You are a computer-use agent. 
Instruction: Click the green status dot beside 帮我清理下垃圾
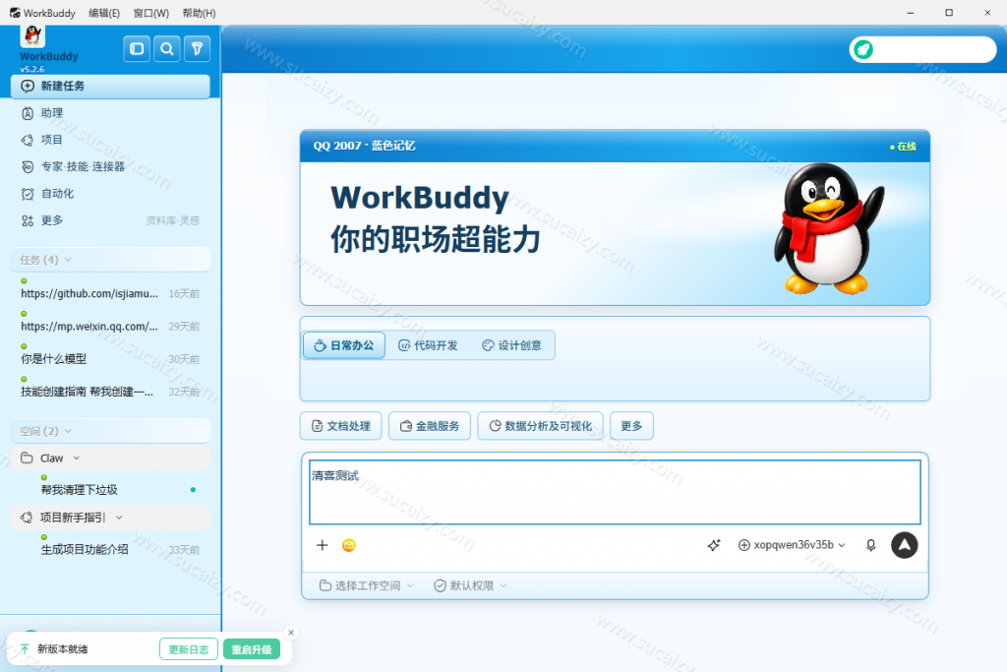point(193,490)
